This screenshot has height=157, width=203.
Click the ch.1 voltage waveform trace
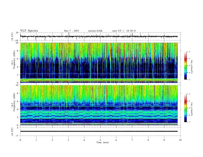(99, 36)
